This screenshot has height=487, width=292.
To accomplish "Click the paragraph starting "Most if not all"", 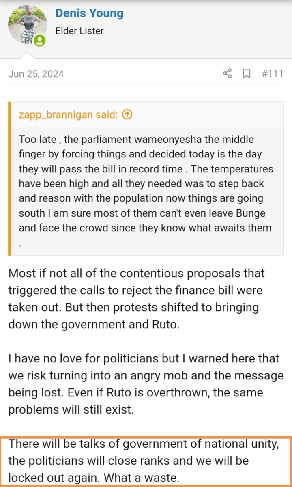I will (136, 299).
